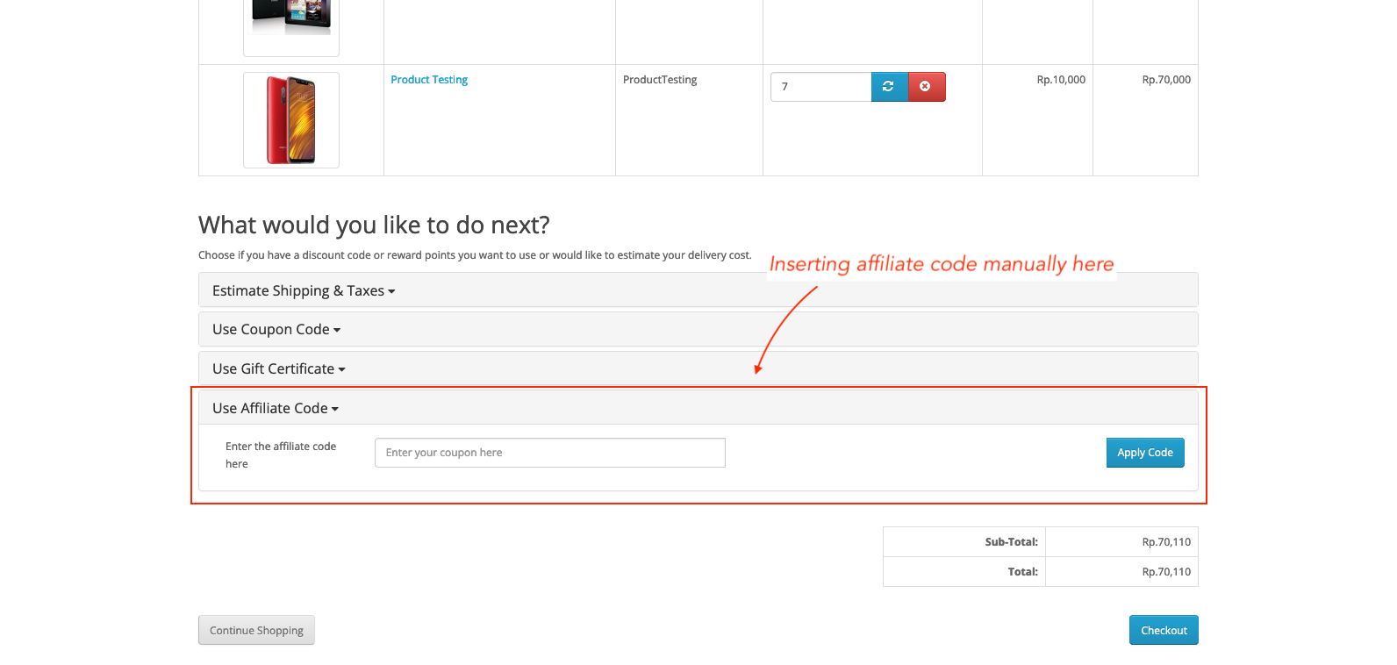Focus the quantity field showing 7
Screen dimensions: 1397x665
click(x=820, y=87)
